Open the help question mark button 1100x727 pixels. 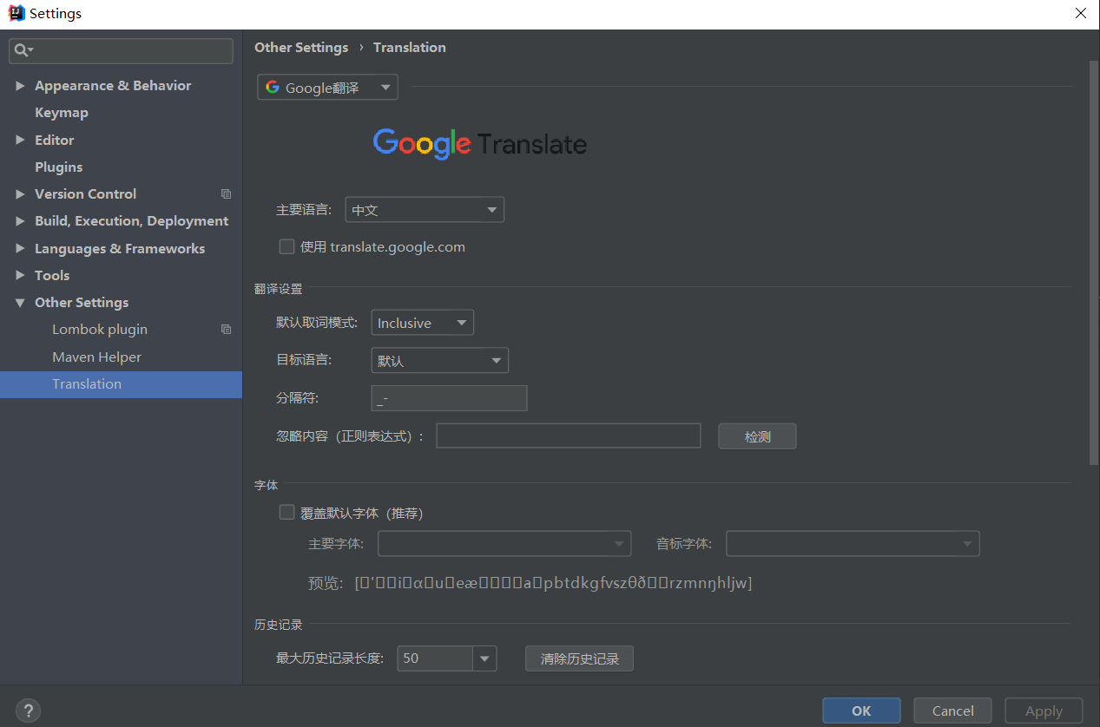click(28, 711)
